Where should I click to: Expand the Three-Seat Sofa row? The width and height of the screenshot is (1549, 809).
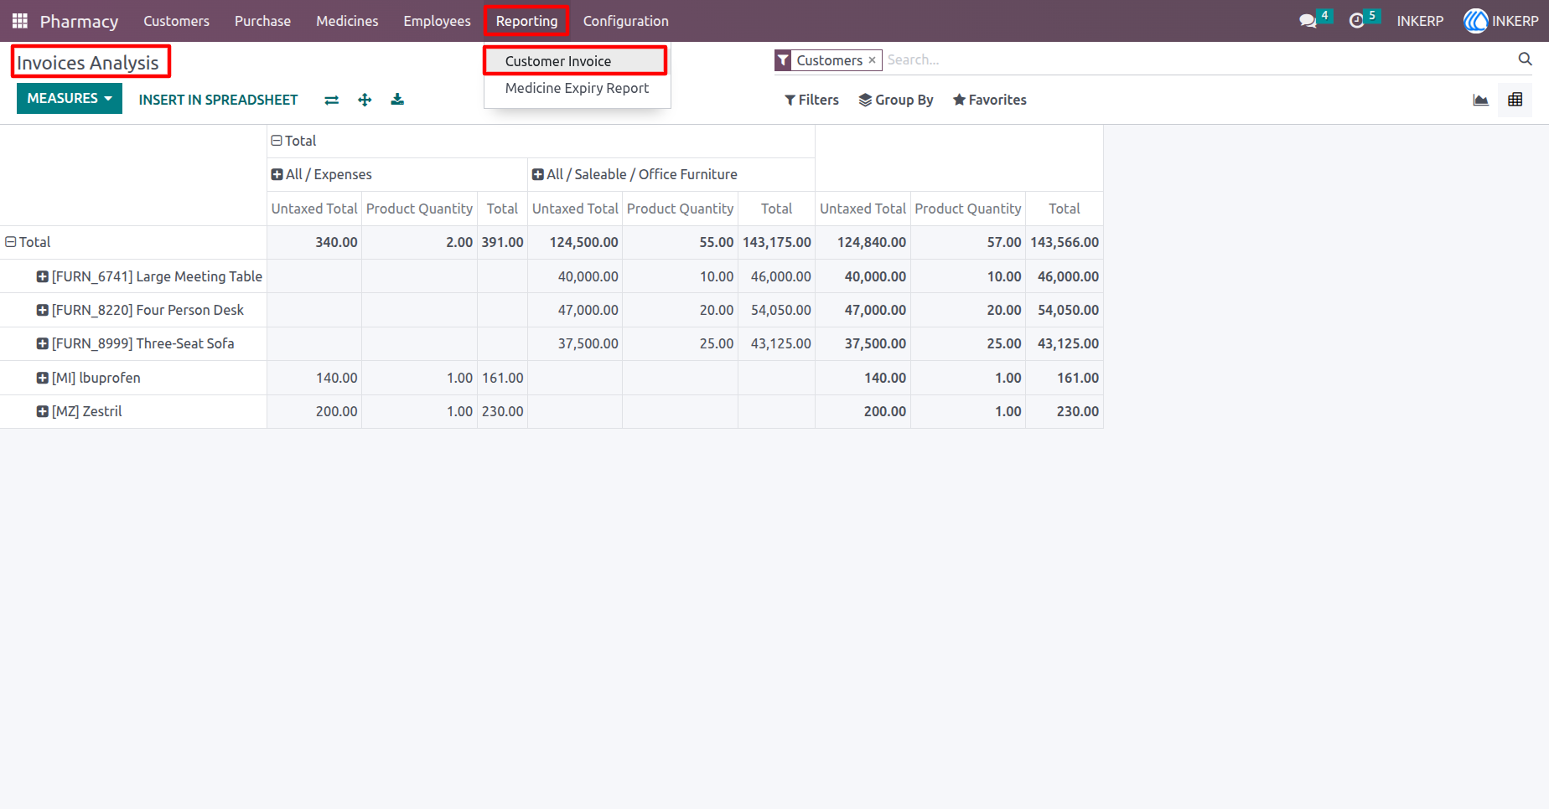(x=135, y=343)
